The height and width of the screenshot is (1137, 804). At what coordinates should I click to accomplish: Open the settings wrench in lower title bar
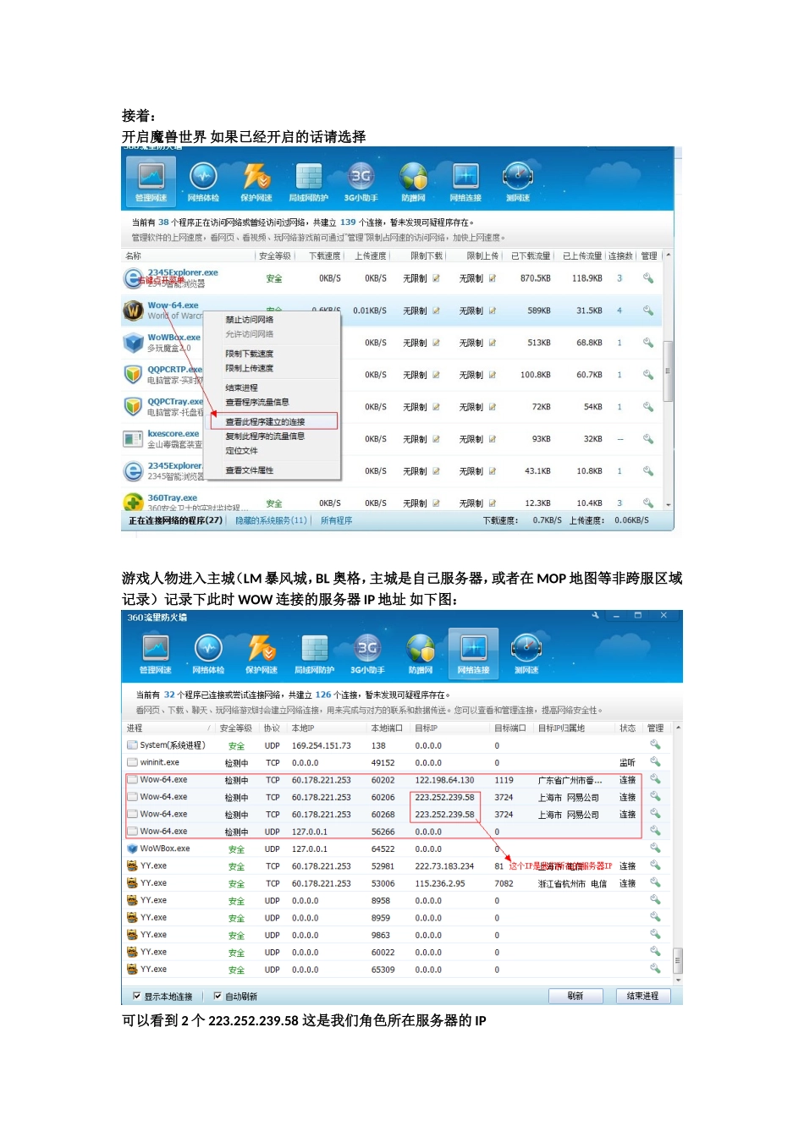pyautogui.click(x=596, y=616)
